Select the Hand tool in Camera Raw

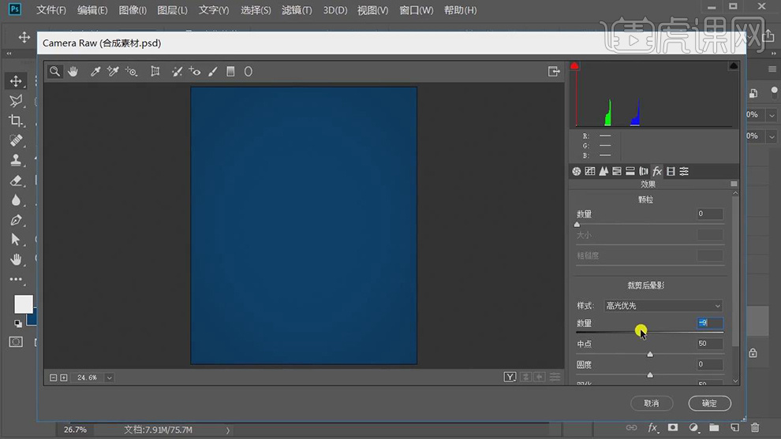[73, 72]
